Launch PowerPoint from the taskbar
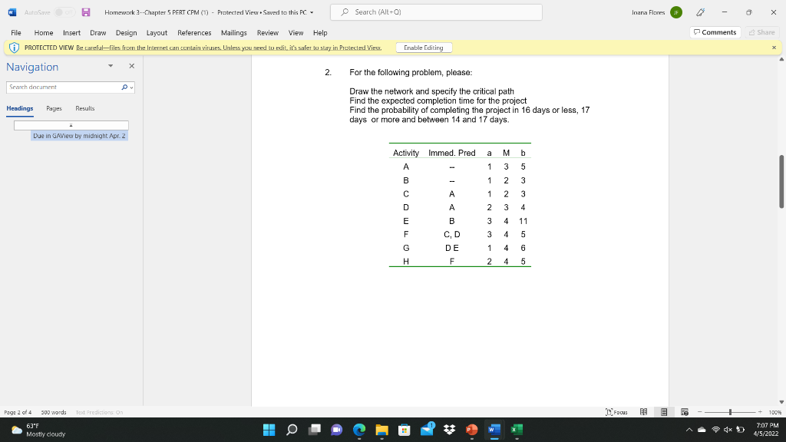Screen dimensions: 786x442 click(x=470, y=430)
